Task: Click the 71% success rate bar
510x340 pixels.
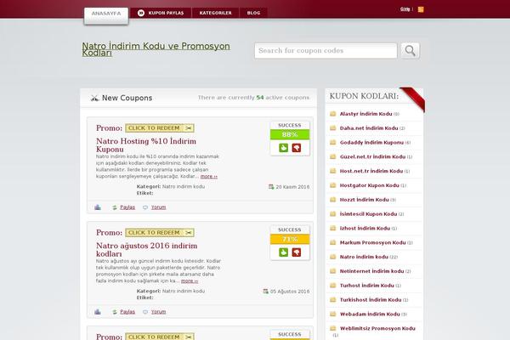Action: pyautogui.click(x=290, y=239)
